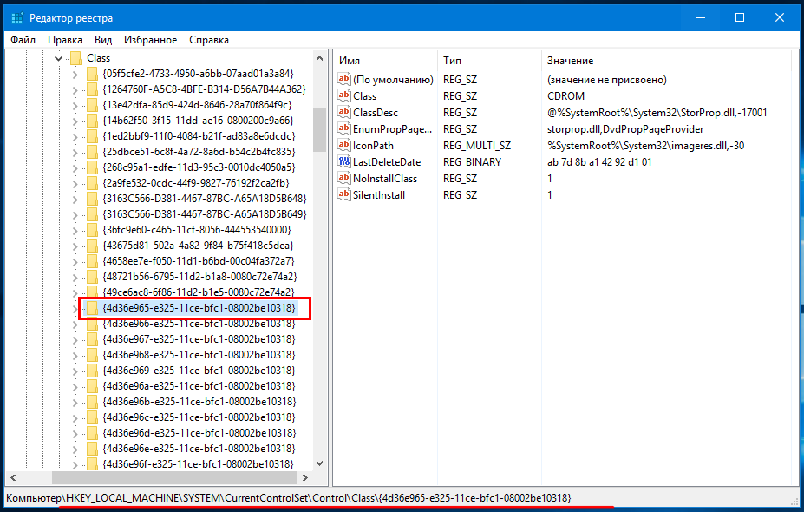Select folder icon of {4d36e965-e325-11ce-bfc1-08002be10318}
This screenshot has height=512, width=804.
[x=92, y=308]
